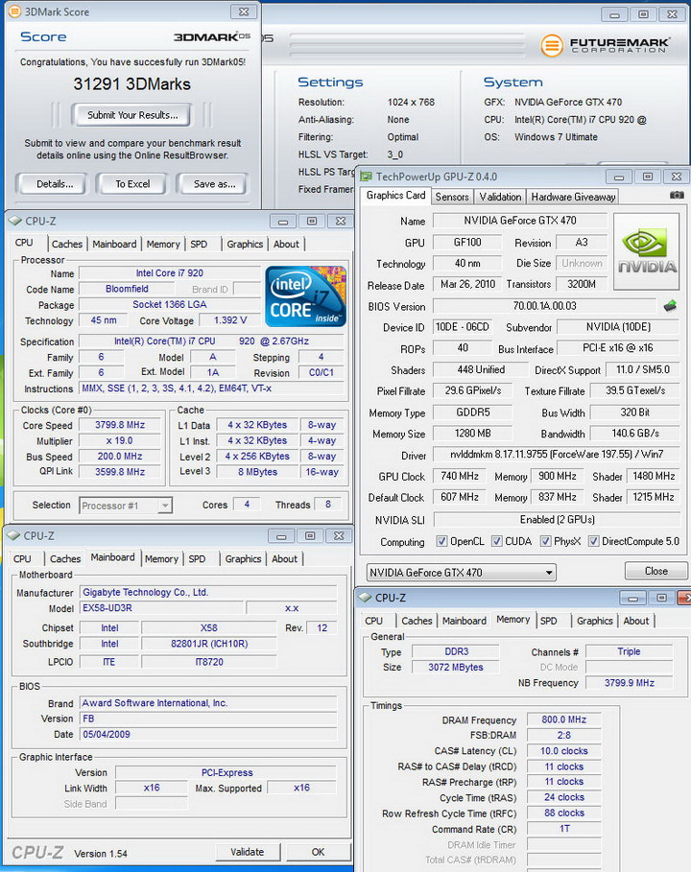
Task: Open SPD tab in Mainboard CPU-Z window
Action: click(197, 559)
